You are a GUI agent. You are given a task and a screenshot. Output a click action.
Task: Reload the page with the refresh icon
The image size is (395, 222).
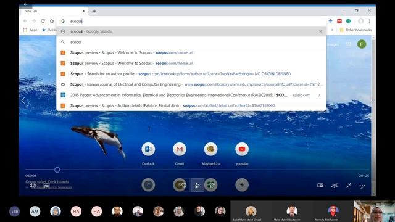(x=43, y=21)
